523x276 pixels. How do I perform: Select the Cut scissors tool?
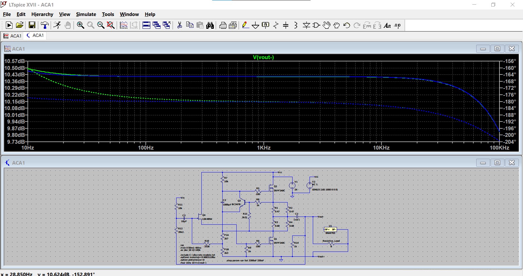pyautogui.click(x=179, y=25)
